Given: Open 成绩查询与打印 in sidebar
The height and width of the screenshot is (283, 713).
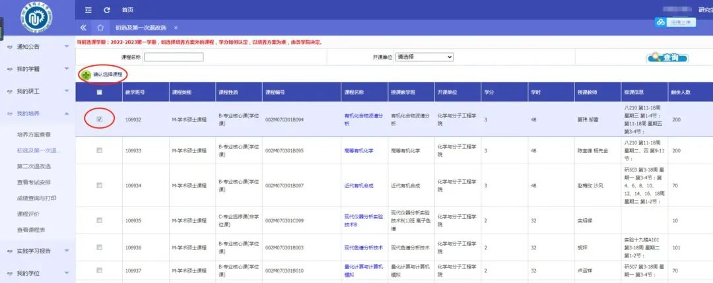Looking at the screenshot, I should point(36,198).
